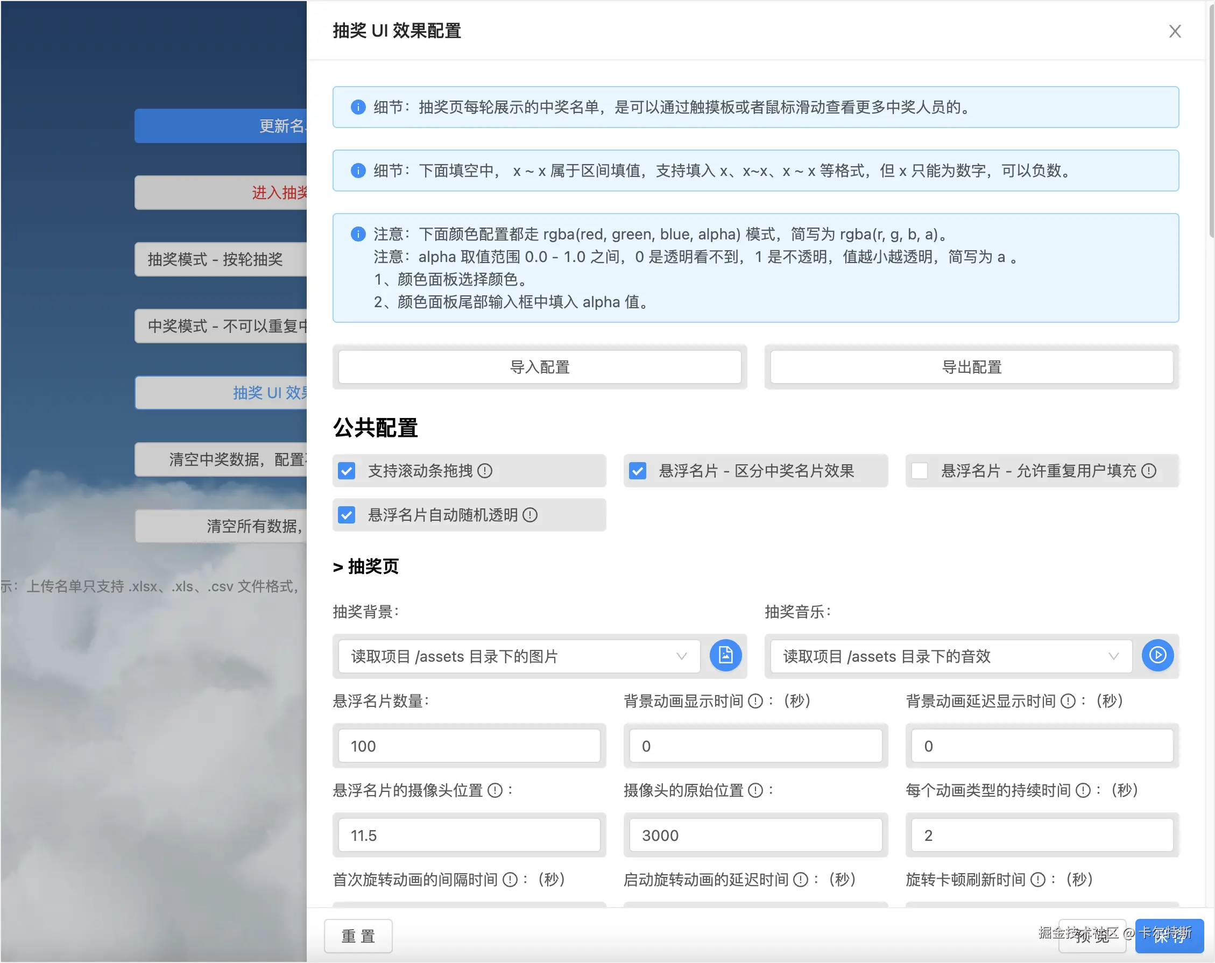Click info icon next to 每个动画类型的持续时间
The height and width of the screenshot is (963, 1215).
point(1083,790)
